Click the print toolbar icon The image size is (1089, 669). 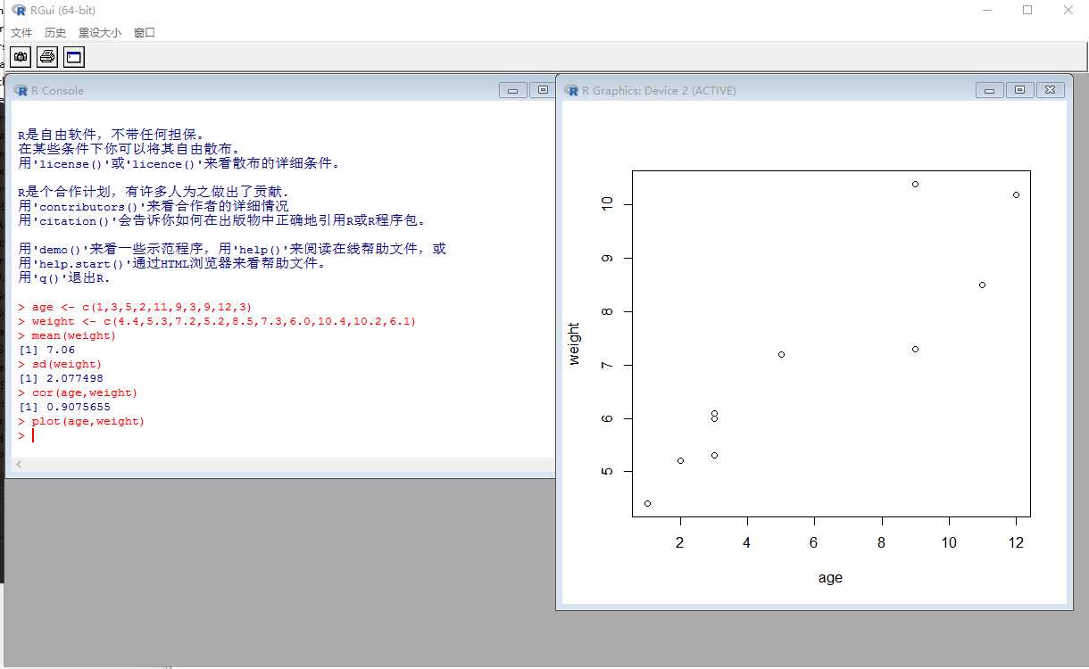[x=47, y=57]
